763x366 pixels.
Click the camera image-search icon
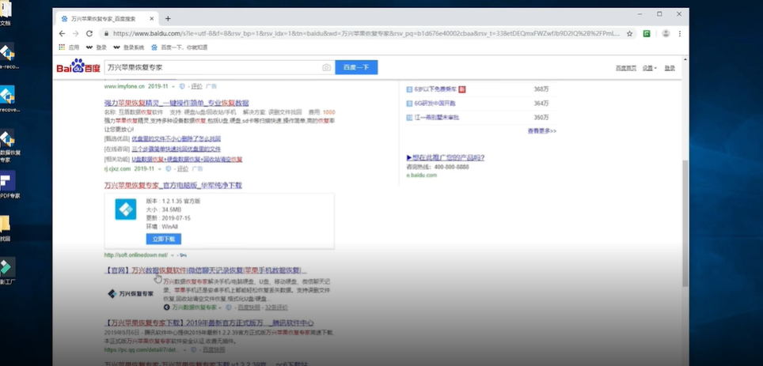pyautogui.click(x=327, y=67)
